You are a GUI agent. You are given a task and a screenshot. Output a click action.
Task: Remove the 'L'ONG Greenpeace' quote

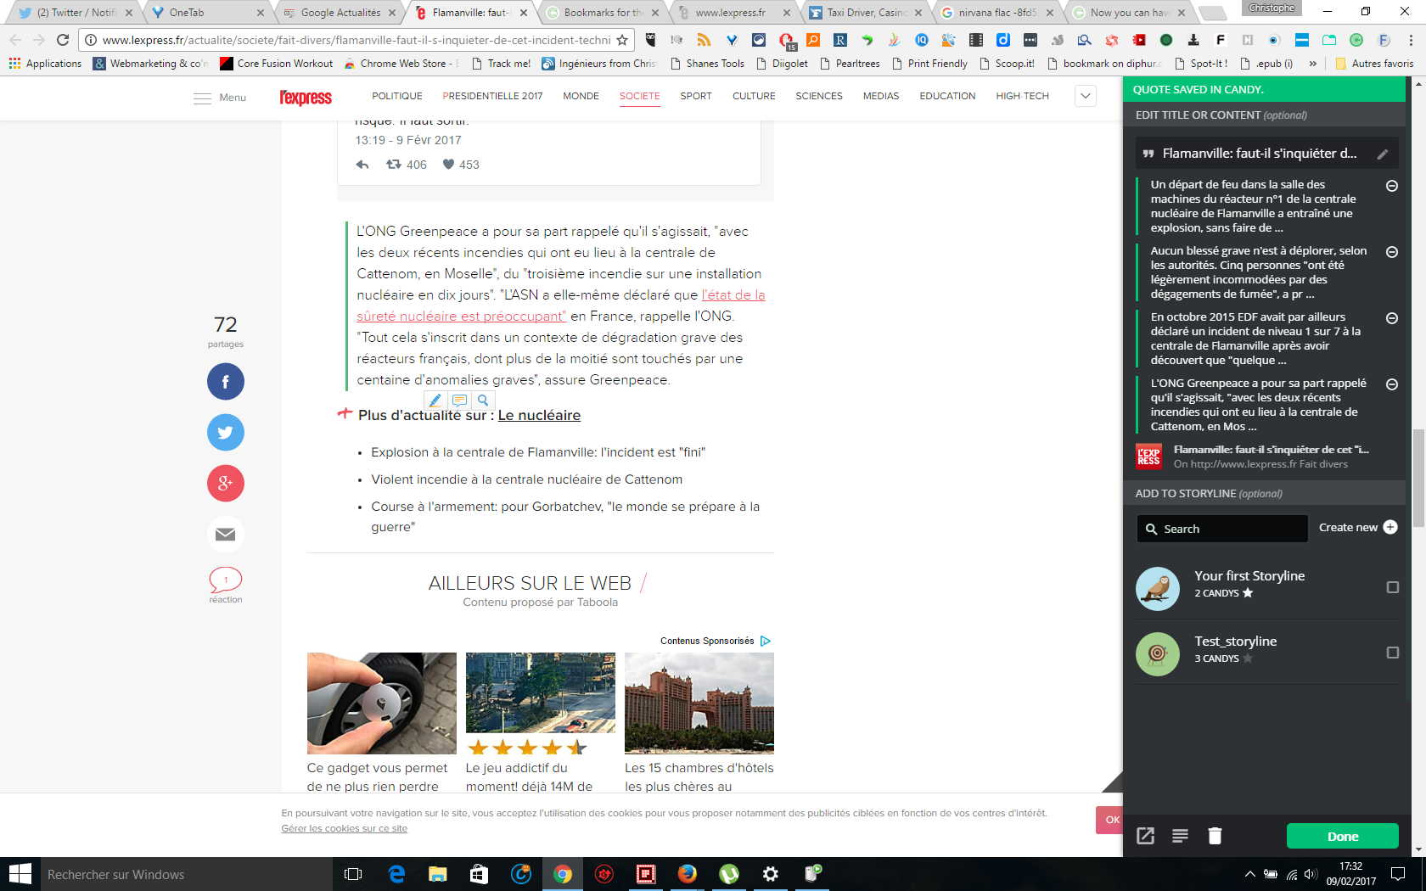[x=1392, y=384]
